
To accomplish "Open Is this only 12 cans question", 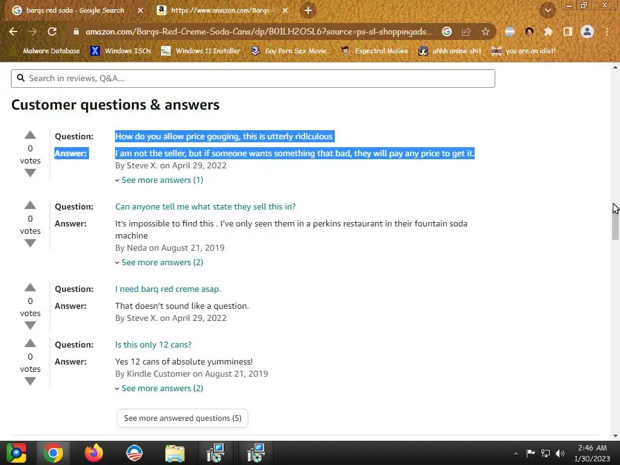I will tap(153, 345).
